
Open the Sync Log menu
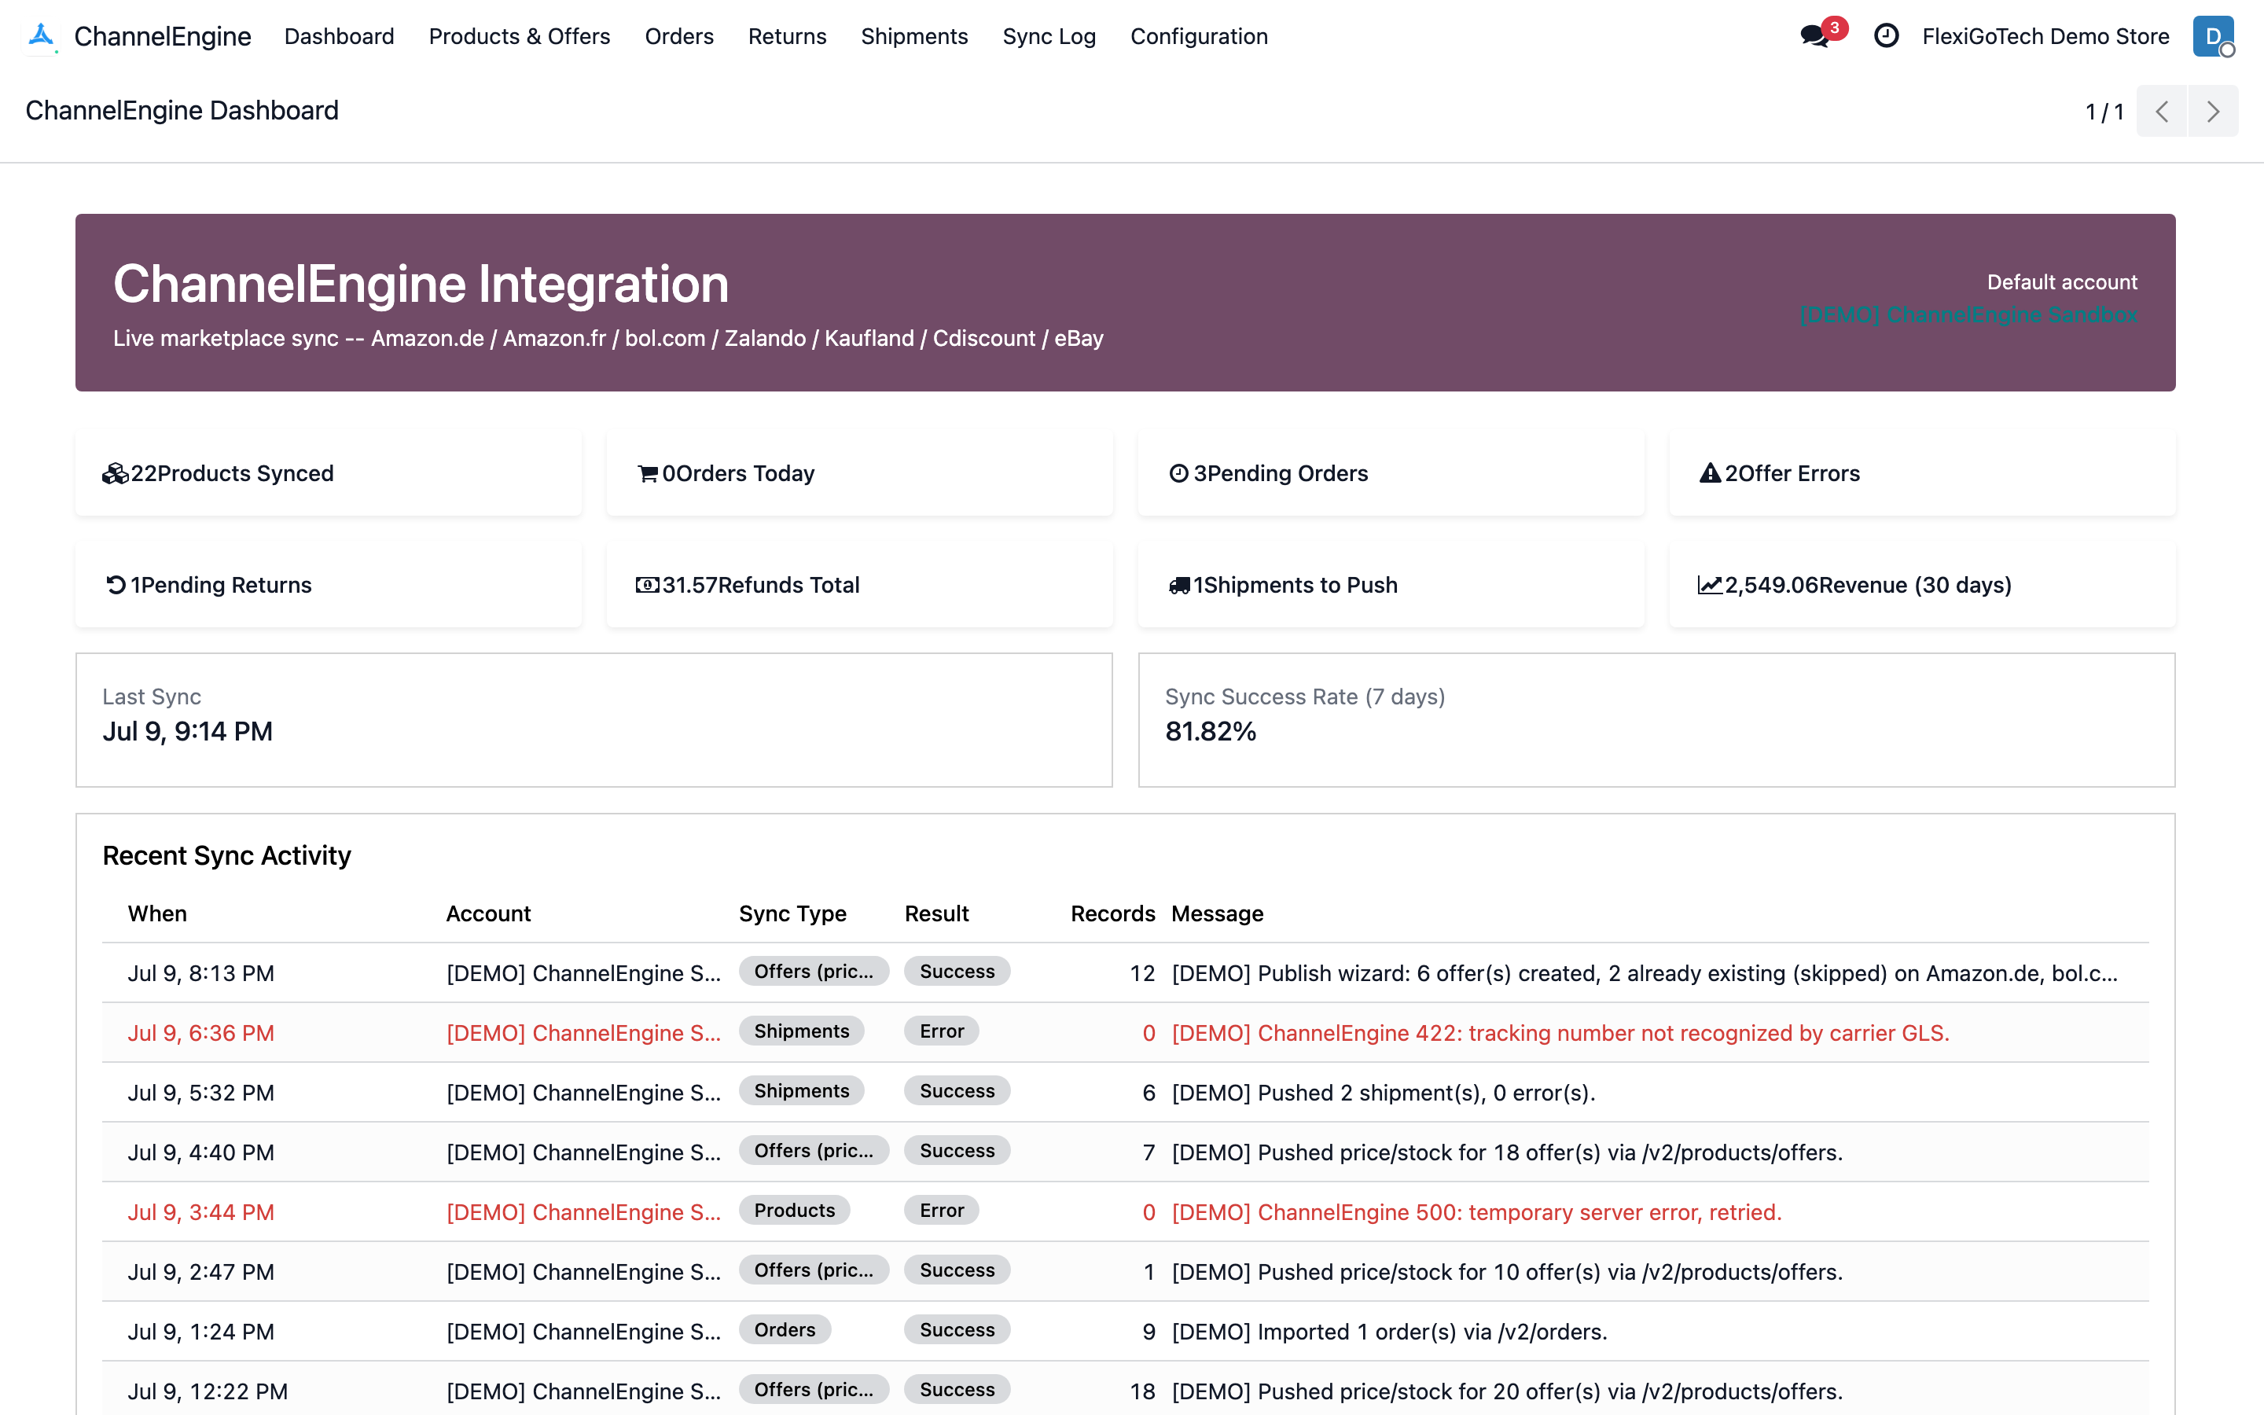1049,36
